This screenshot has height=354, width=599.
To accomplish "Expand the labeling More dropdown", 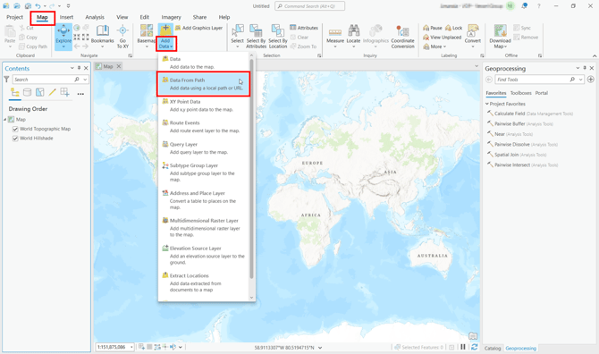I will pyautogui.click(x=434, y=46).
